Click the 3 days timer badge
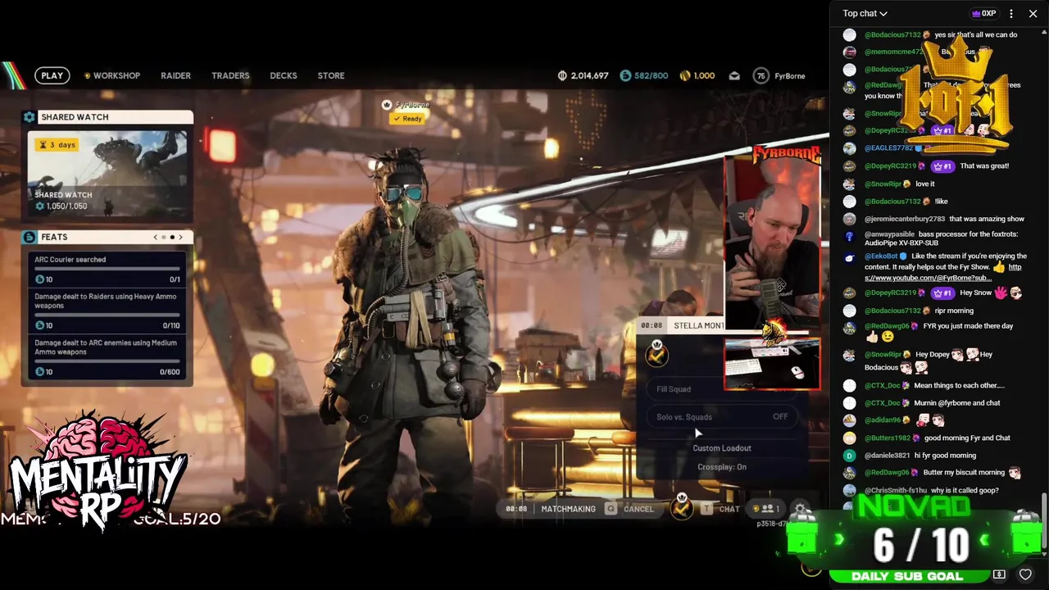1049x590 pixels. [57, 144]
